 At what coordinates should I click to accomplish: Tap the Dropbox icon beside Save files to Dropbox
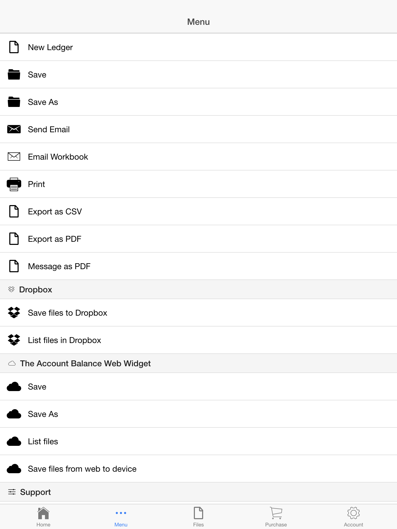tap(14, 313)
